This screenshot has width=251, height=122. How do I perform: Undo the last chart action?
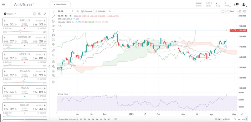pos(110,11)
